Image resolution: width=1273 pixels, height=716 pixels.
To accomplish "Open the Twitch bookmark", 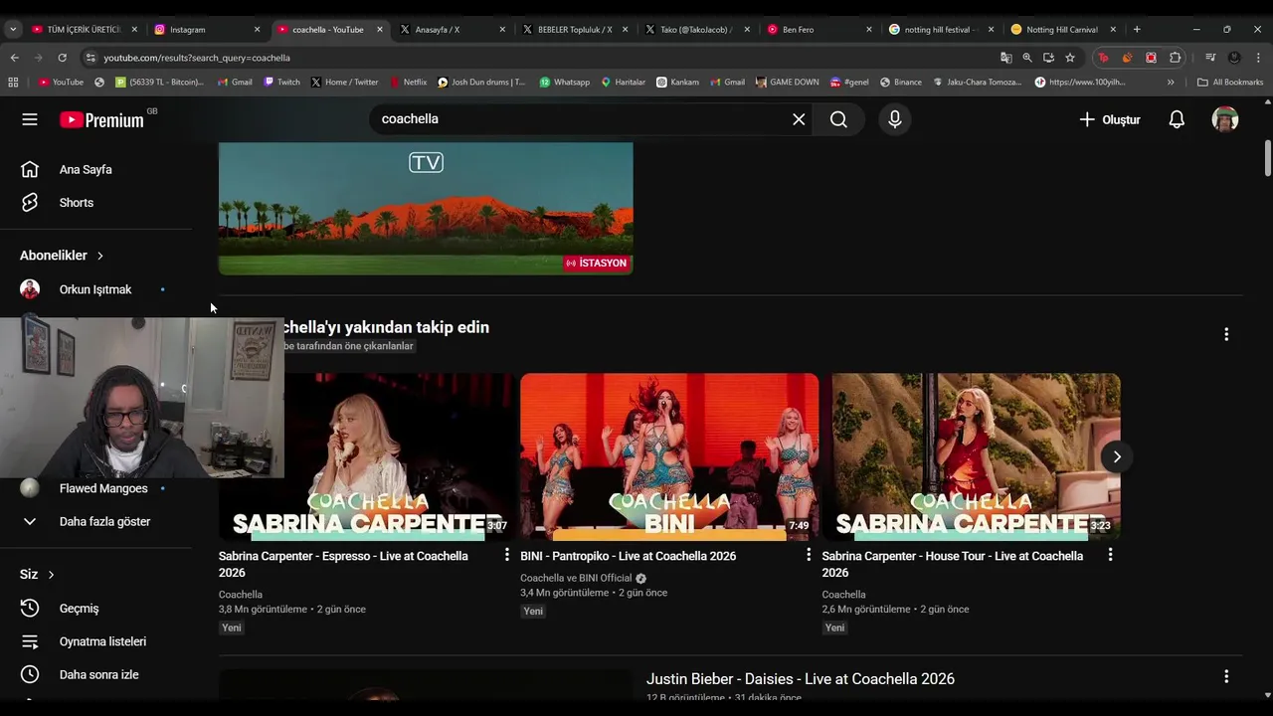I will (281, 83).
